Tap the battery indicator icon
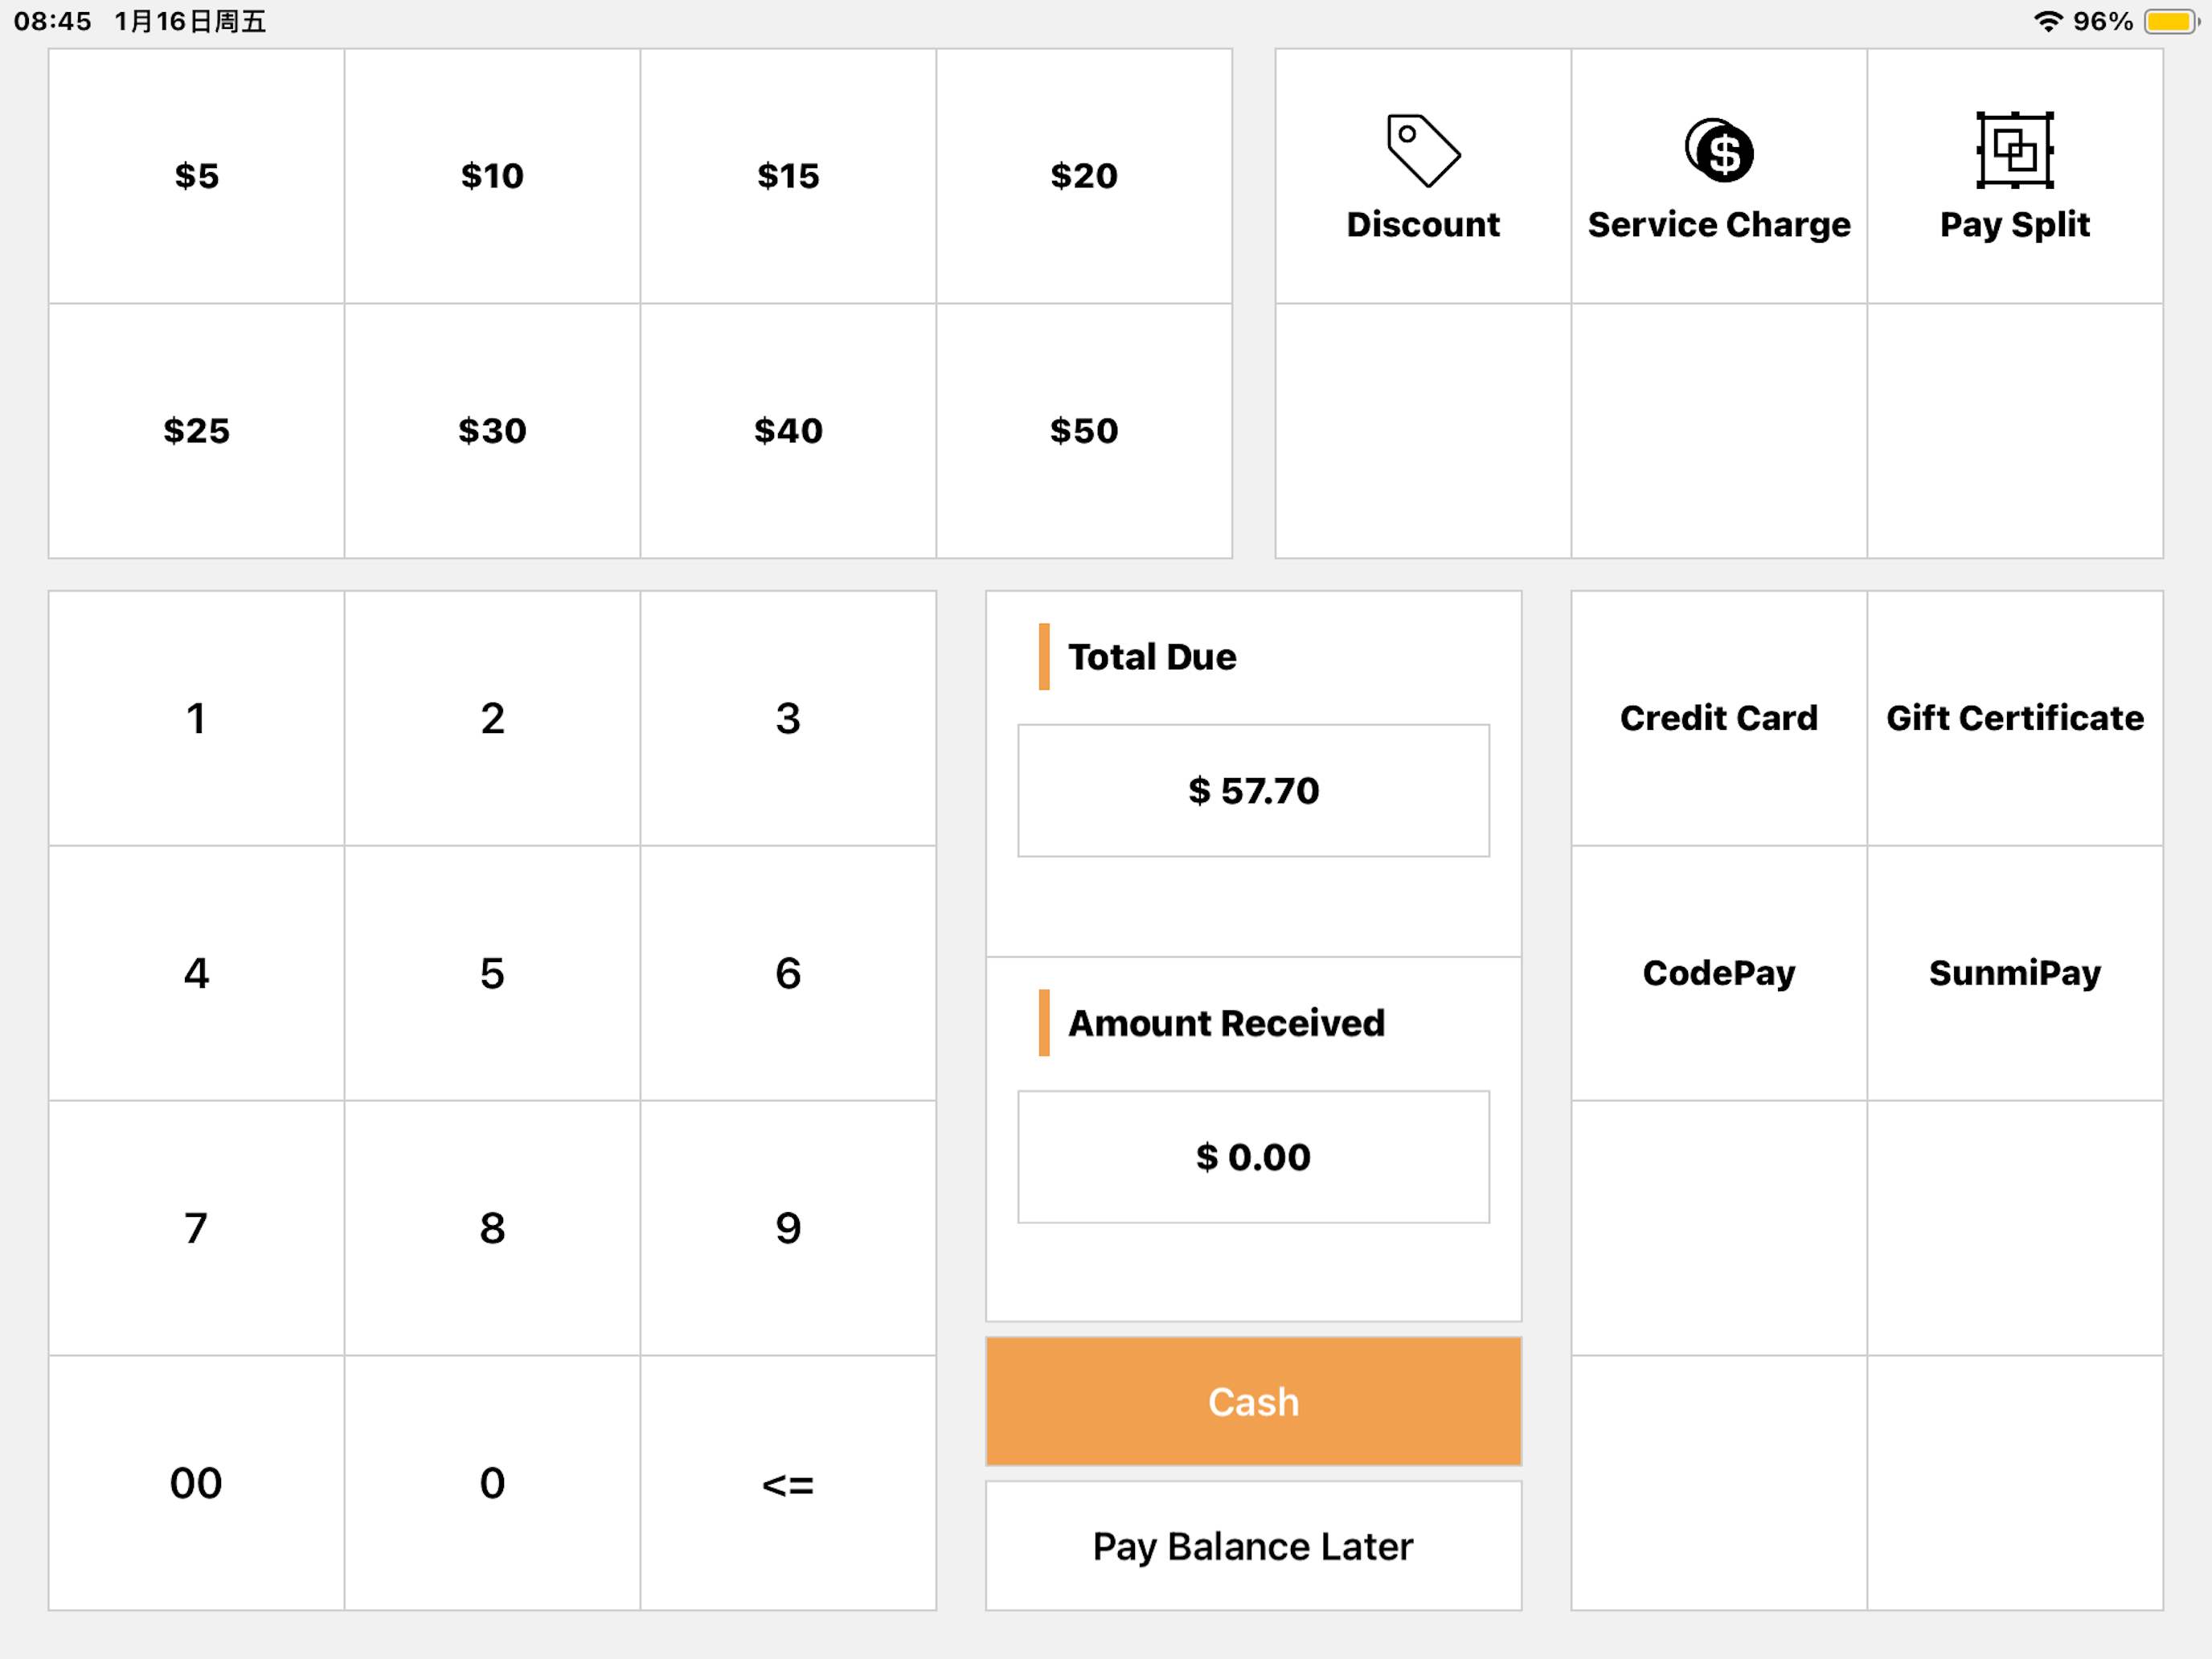 click(x=2170, y=21)
